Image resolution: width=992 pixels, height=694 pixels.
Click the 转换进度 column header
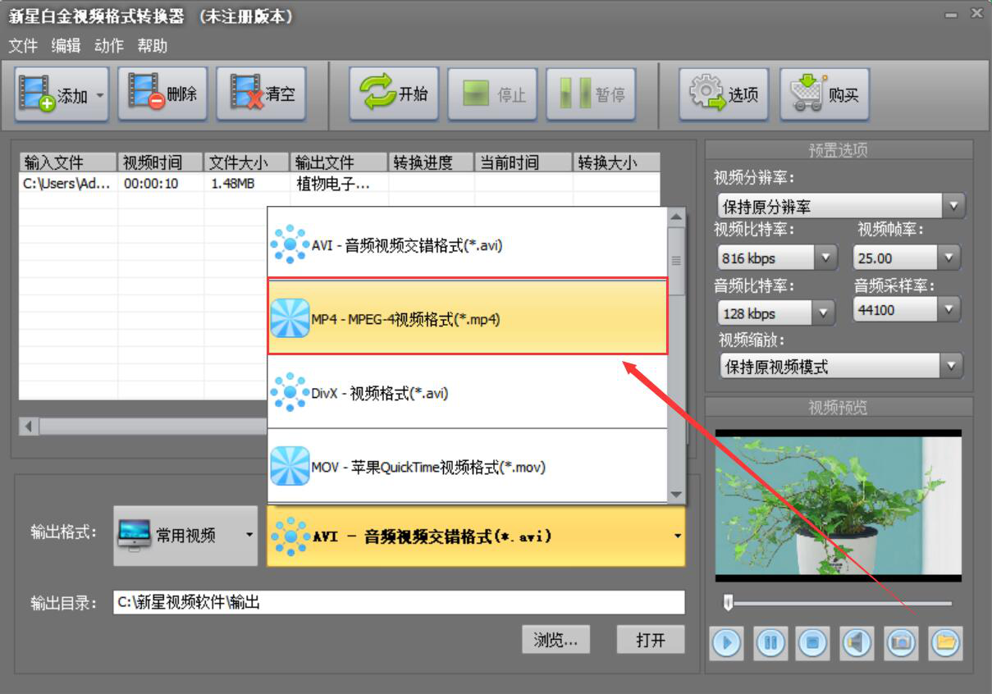[432, 162]
